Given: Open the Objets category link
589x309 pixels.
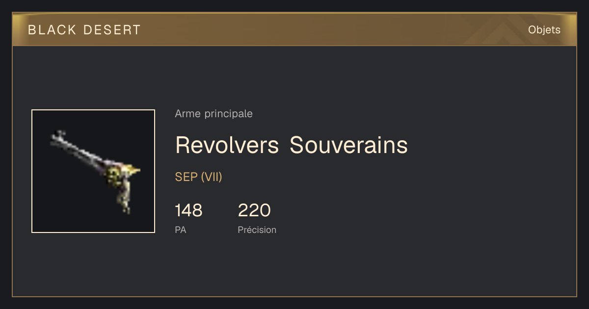Looking at the screenshot, I should (544, 30).
